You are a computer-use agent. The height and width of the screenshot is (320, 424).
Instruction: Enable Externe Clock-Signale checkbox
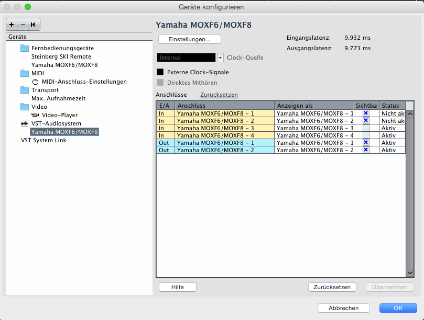tap(160, 72)
